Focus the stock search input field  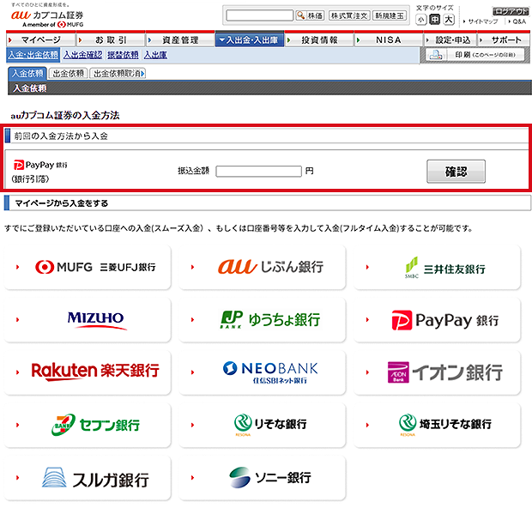click(x=259, y=15)
